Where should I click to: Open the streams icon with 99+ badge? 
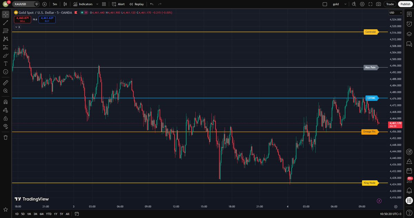click(409, 180)
